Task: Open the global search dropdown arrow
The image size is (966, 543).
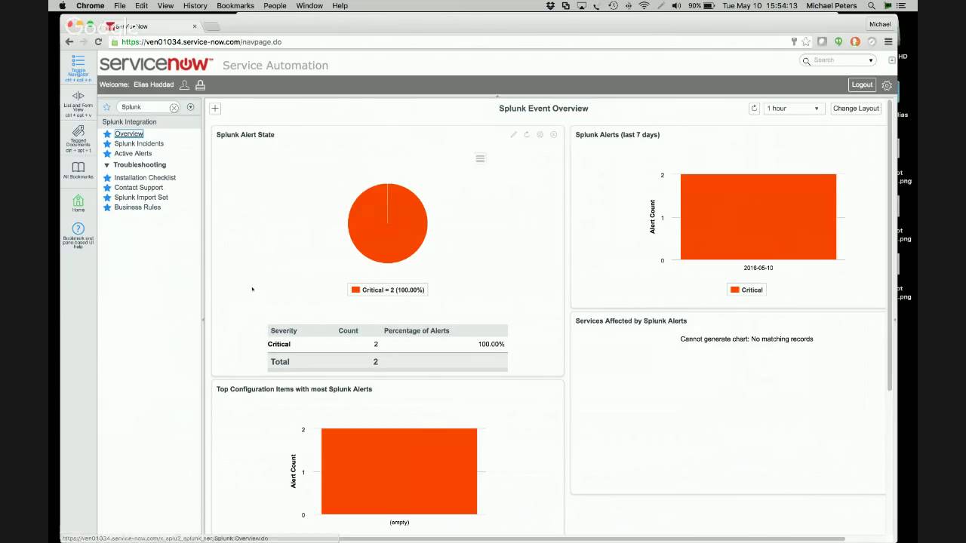Action: [871, 60]
